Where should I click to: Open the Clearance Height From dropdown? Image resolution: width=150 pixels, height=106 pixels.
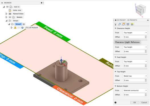click(135, 33)
